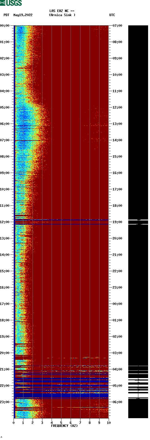The width and height of the screenshot is (150, 440).
Task: Select the 9 Hz frequency tick label
Action: [x=99, y=423]
